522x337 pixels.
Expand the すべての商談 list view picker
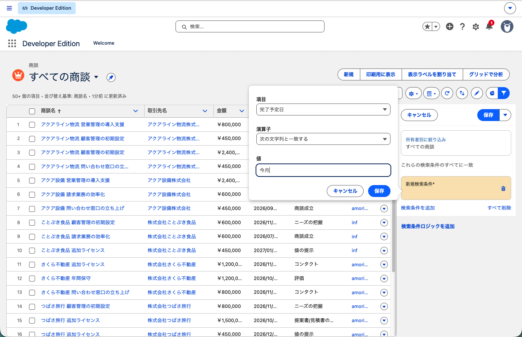coord(96,77)
